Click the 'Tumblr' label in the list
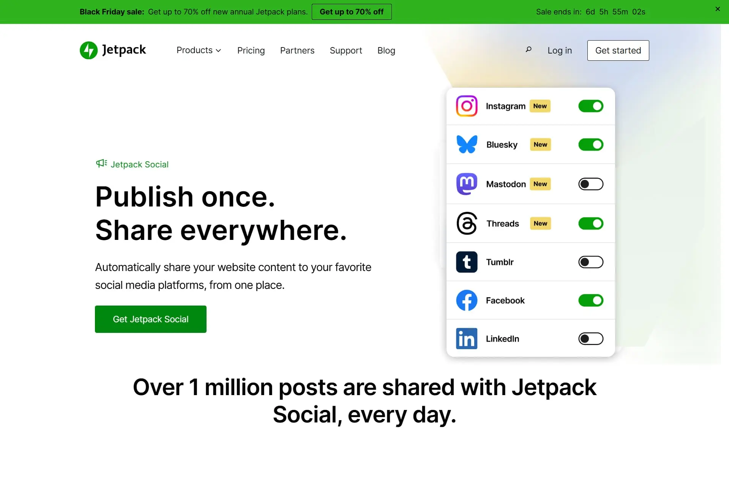The image size is (729, 479). (500, 262)
